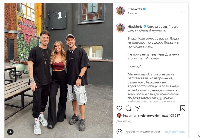Share the post with the paper plane icon

tap(137, 108)
